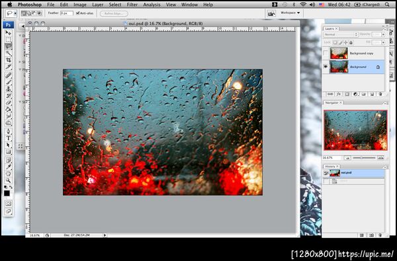Viewport: 397px width, 261px height.
Task: Show the Background copy layer
Action: tap(326, 54)
